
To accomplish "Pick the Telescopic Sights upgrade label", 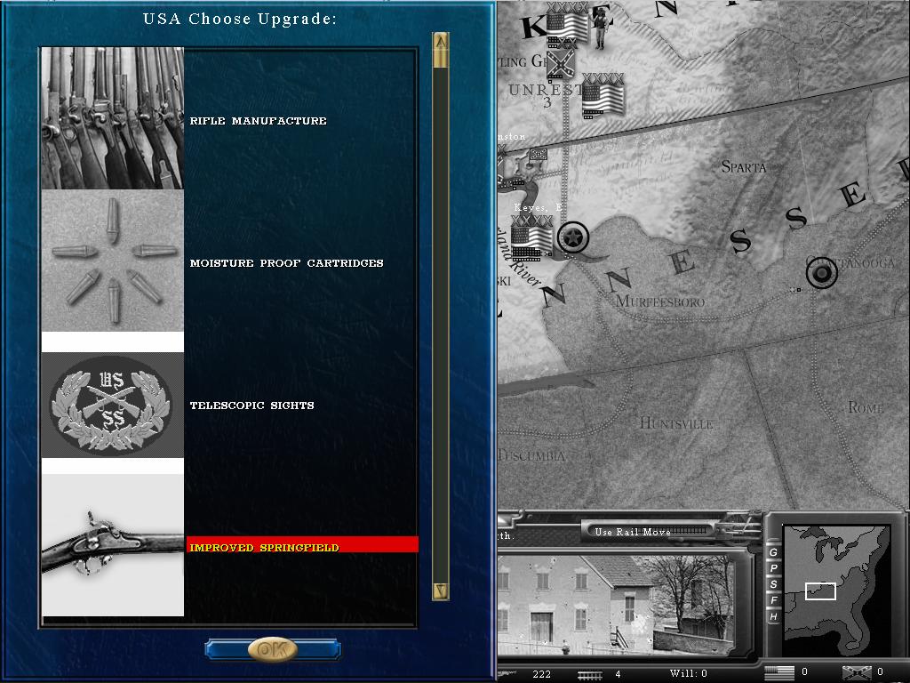I will click(x=251, y=406).
